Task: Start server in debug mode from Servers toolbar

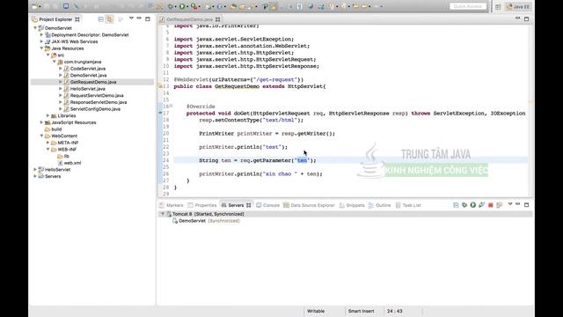Action: click(464, 205)
